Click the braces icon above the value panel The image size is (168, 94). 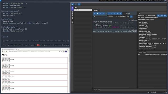(139, 13)
